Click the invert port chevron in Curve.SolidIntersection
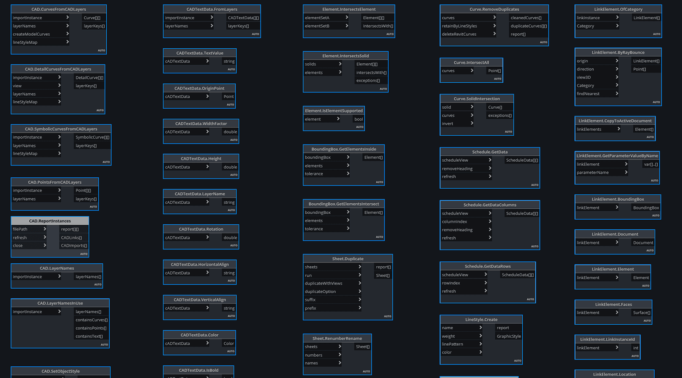This screenshot has width=682, height=378. [x=472, y=123]
